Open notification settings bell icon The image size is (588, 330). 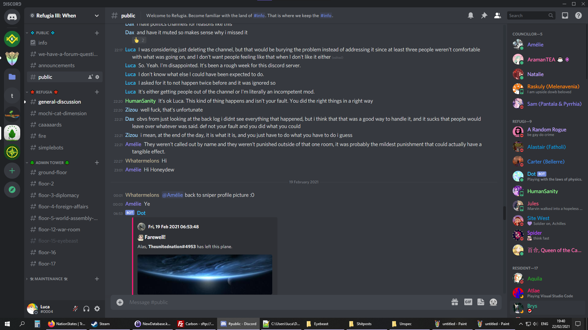coord(471,16)
